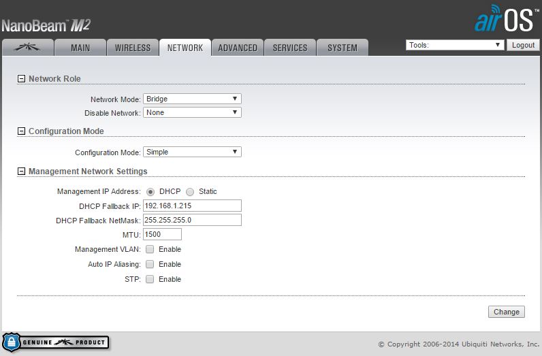Select the NETWORK tab
The width and height of the screenshot is (542, 356).
pos(185,48)
